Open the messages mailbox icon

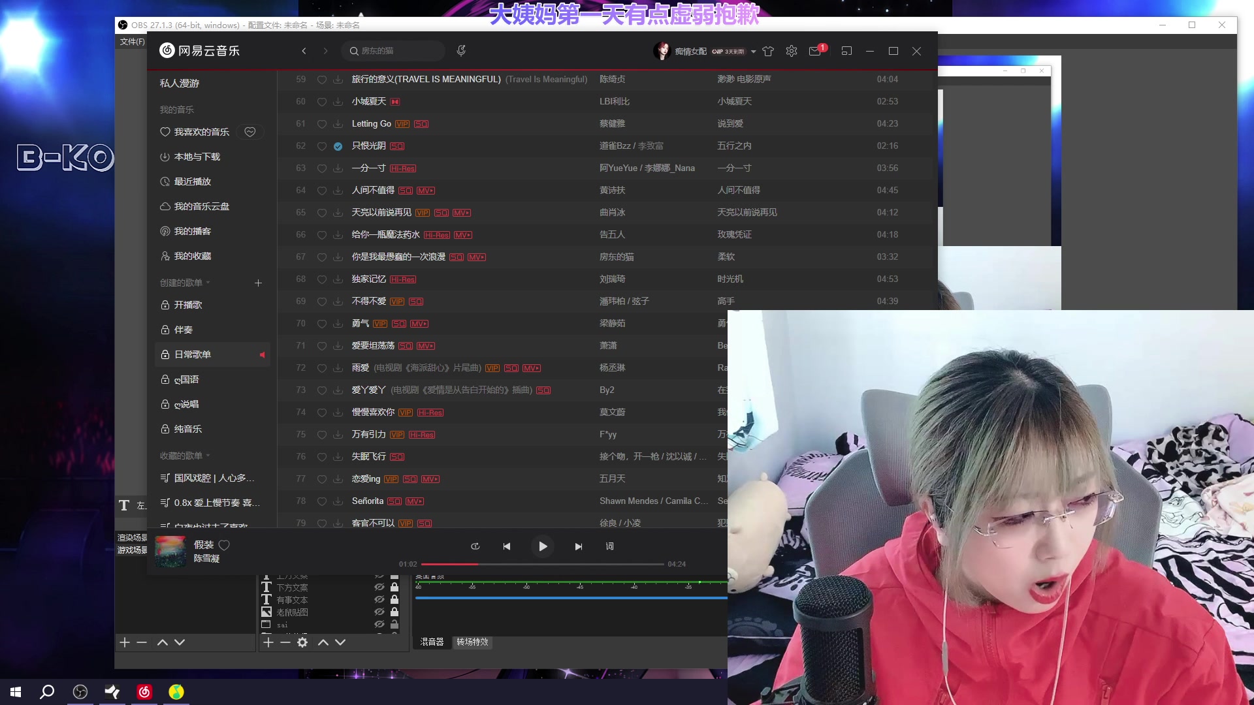[814, 51]
